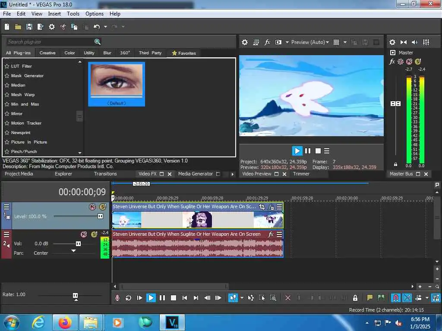Expand the split screen view dropdown arrow
Image resolution: width=442 pixels, height=331 pixels.
pos(287,42)
